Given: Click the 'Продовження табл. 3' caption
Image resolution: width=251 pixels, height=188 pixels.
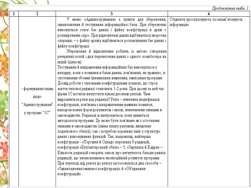Looking at the screenshot, I should tap(230, 8).
